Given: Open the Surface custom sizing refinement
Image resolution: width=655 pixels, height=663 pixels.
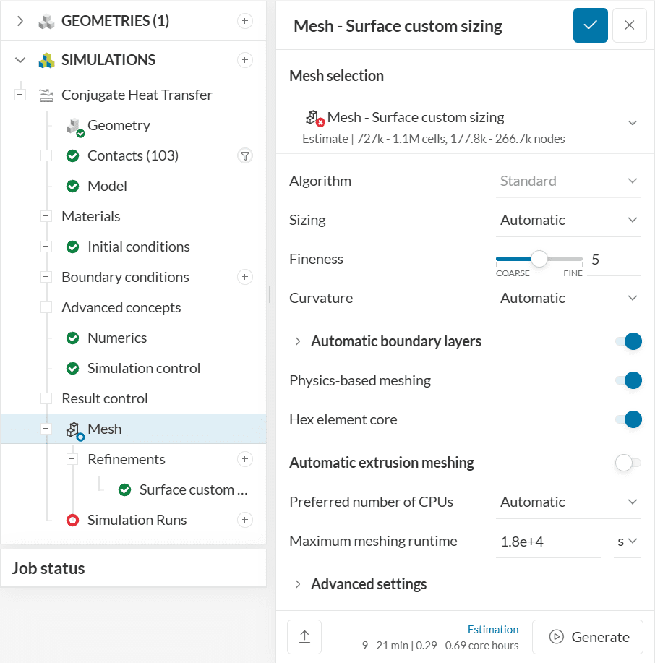Looking at the screenshot, I should pos(193,489).
